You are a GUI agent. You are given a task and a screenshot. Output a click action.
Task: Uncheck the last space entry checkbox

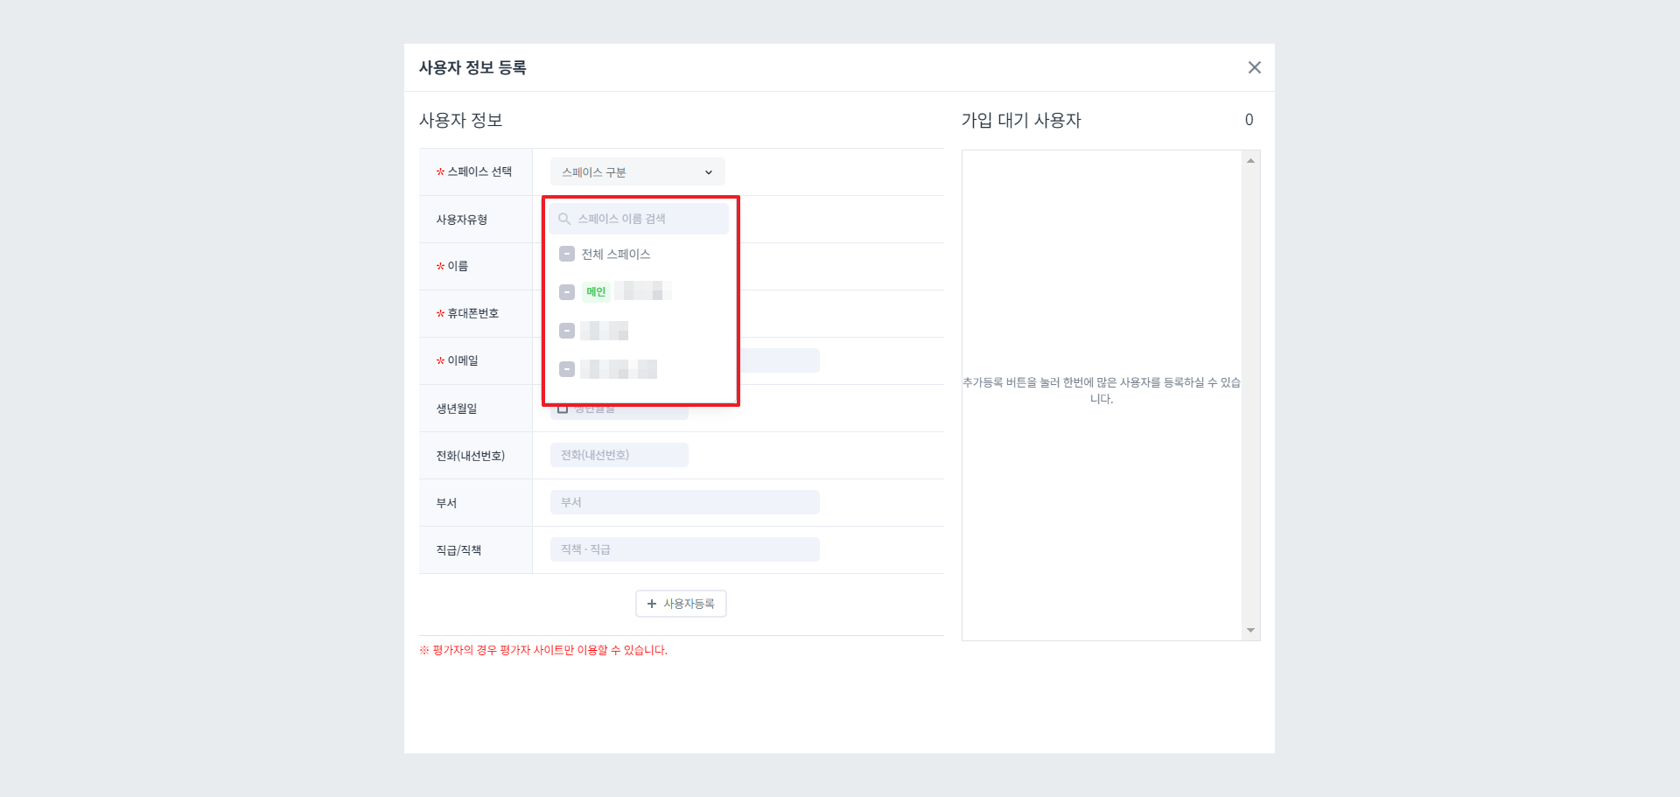(x=566, y=368)
